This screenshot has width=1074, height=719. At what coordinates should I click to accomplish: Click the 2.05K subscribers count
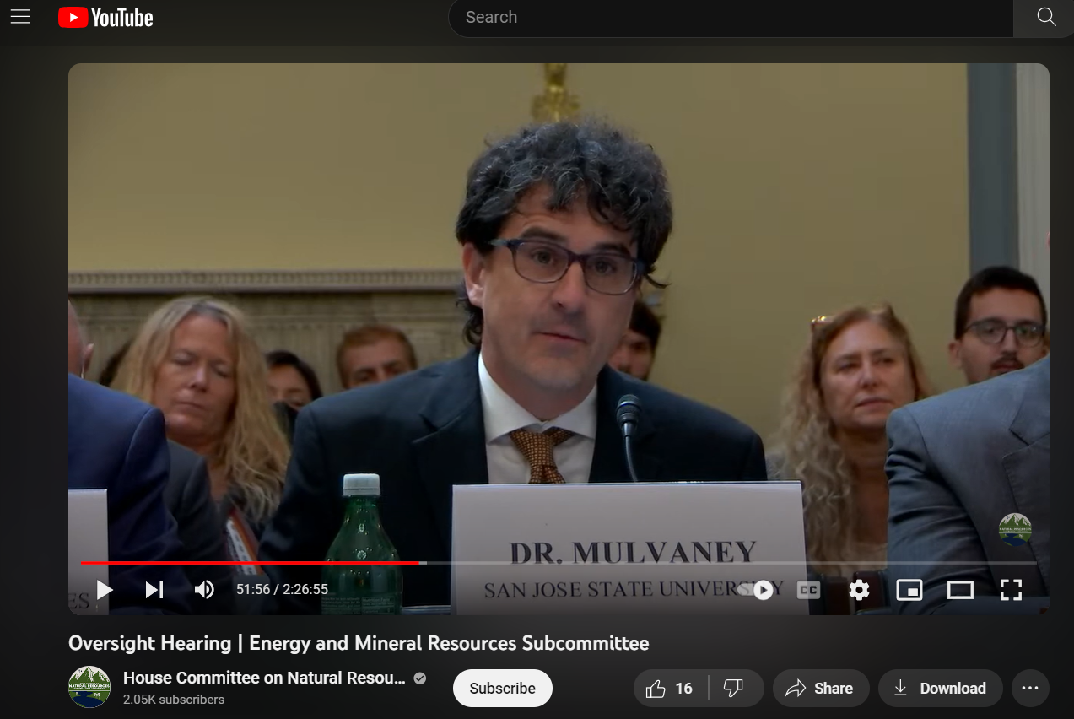(x=174, y=700)
